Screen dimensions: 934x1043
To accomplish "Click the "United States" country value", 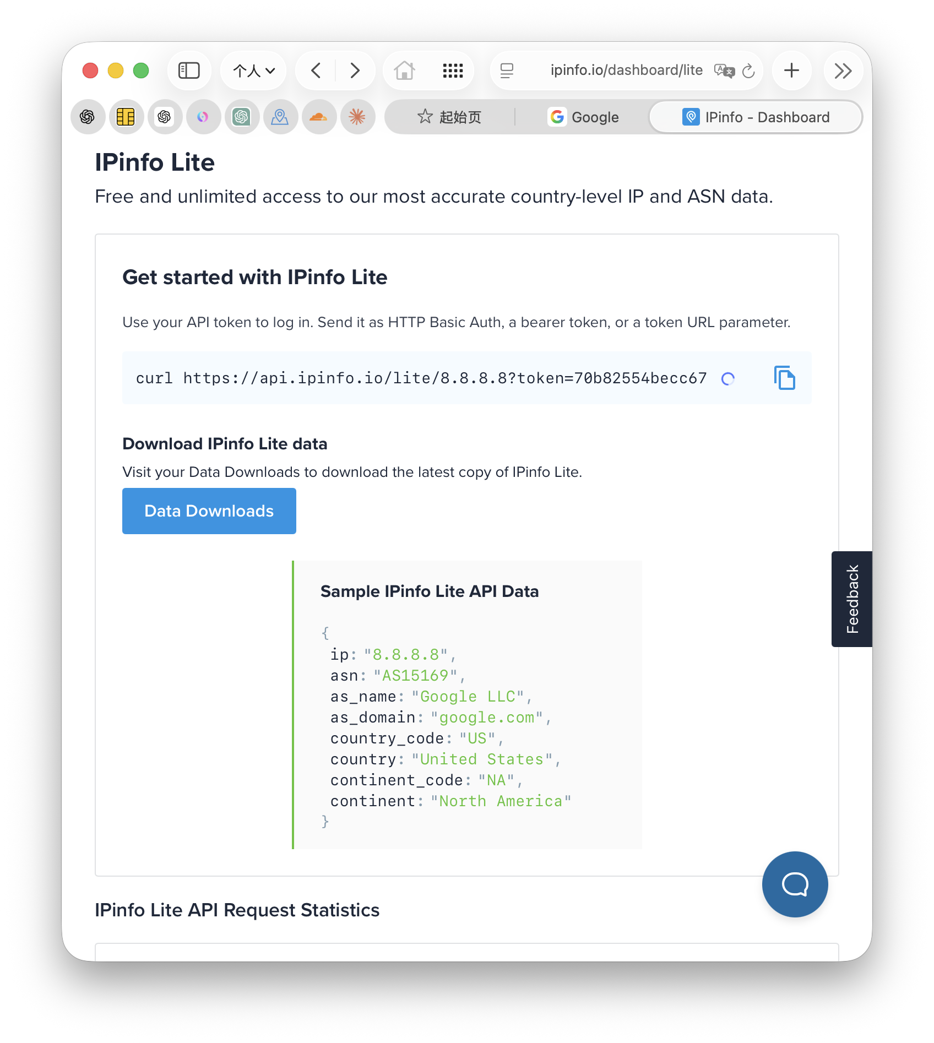I will (482, 759).
